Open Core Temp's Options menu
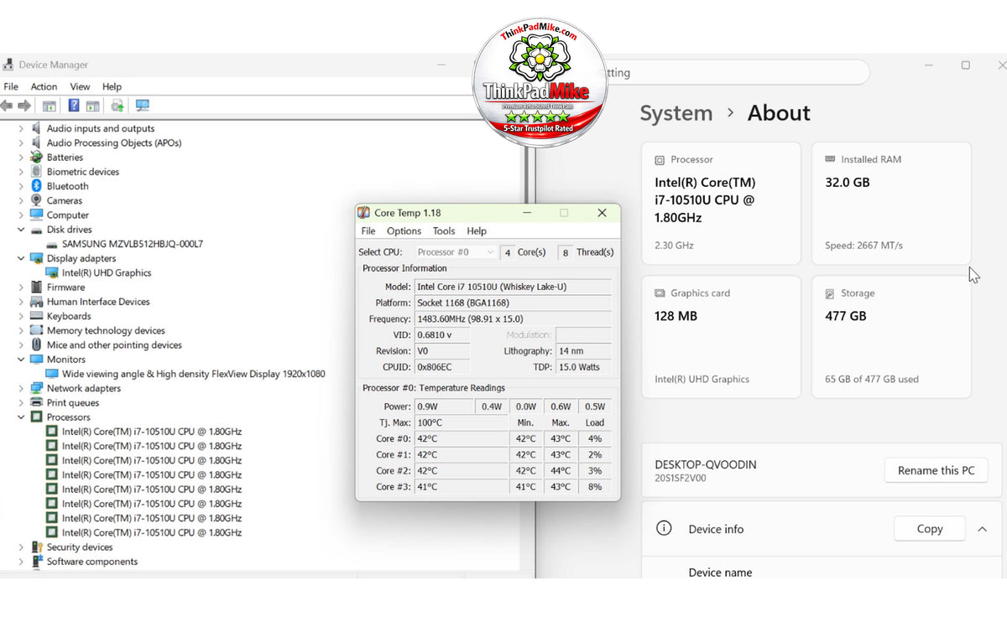This screenshot has height=632, width=1007. pos(404,231)
